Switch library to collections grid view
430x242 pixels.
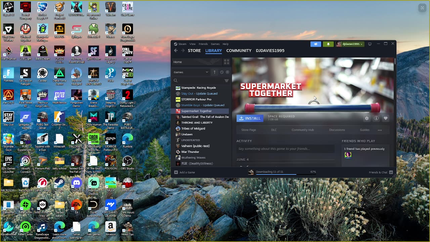(226, 62)
